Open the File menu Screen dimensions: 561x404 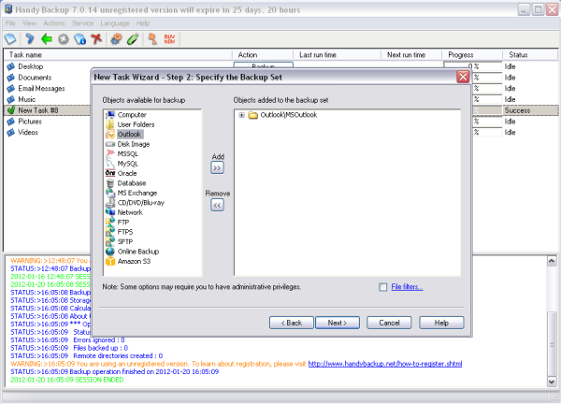click(x=10, y=23)
